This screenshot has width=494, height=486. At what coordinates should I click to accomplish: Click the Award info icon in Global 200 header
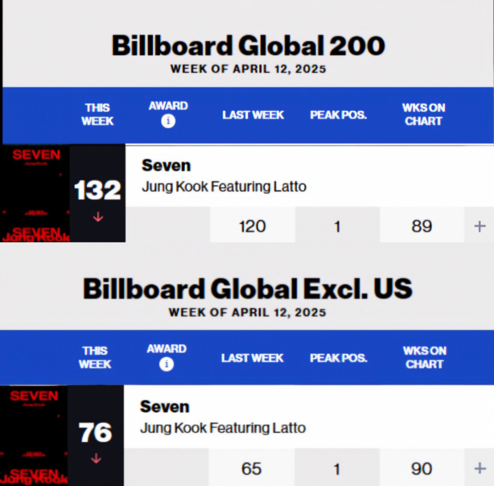(168, 121)
